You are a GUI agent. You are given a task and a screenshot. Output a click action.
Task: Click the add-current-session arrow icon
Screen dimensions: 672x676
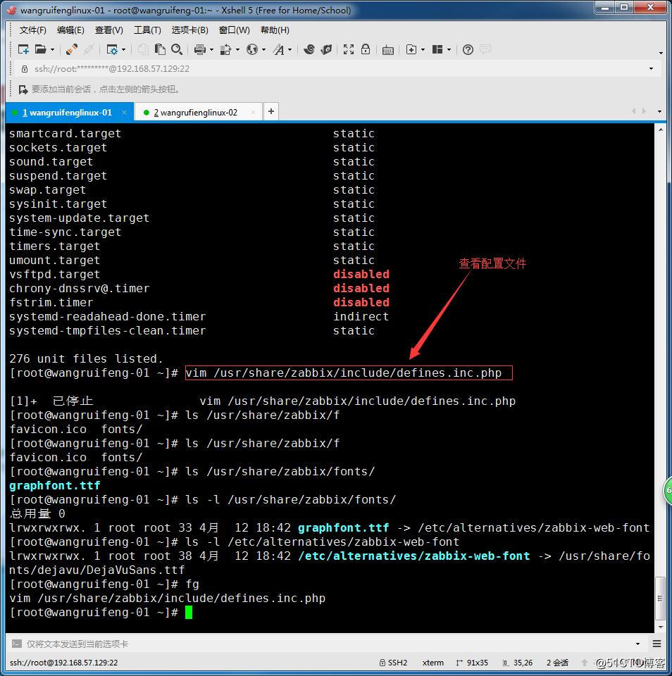tap(23, 89)
